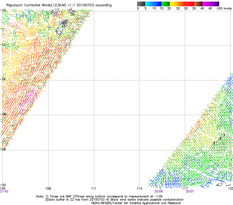Click the purple '21:42' pass time
This screenshot has width=233, height=205.
click(x=4, y=191)
